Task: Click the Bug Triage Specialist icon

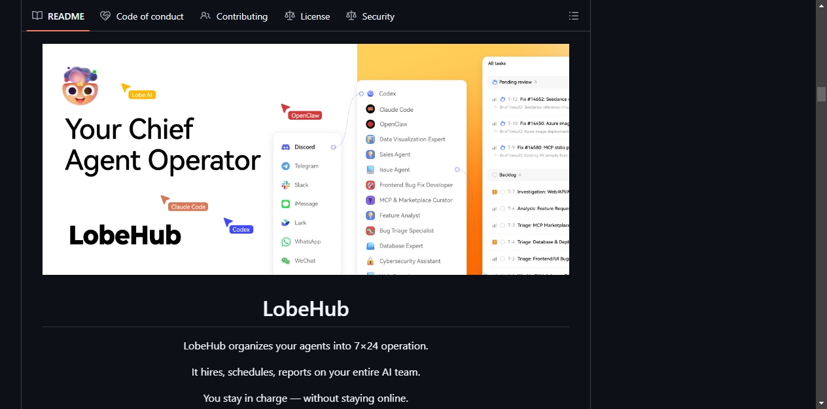Action: pos(370,230)
